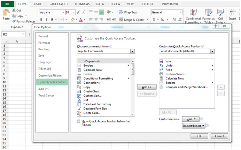Open Cell Styles gallery
The width and height of the screenshot is (241, 150).
click(220, 16)
